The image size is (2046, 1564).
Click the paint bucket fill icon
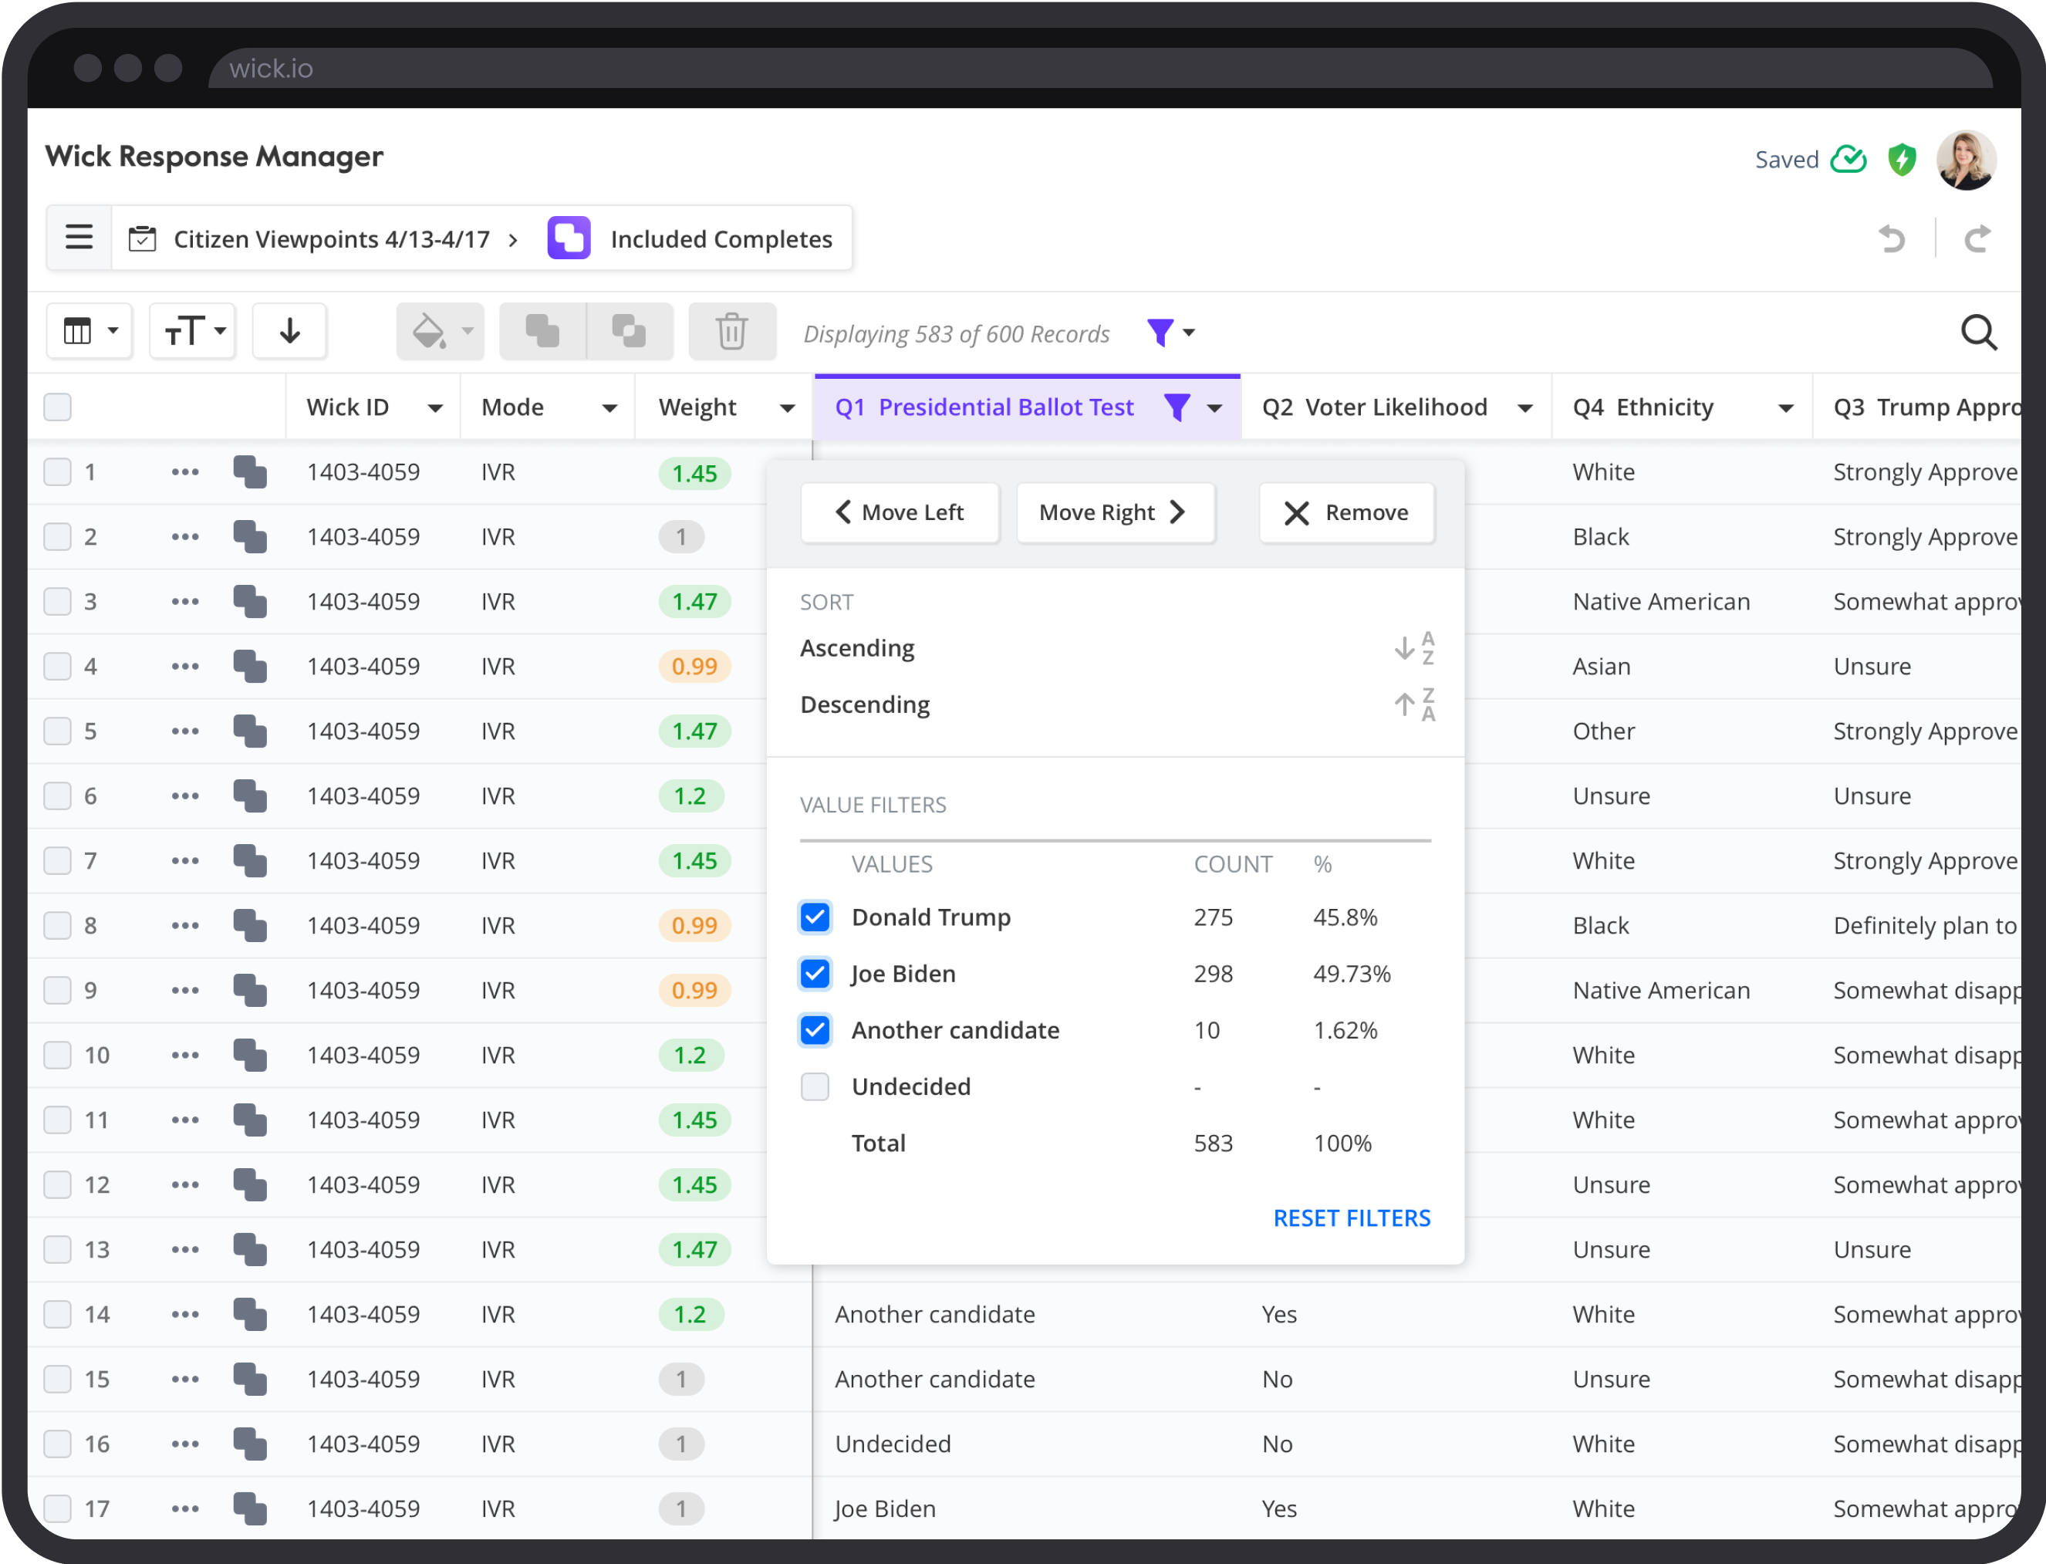(429, 332)
